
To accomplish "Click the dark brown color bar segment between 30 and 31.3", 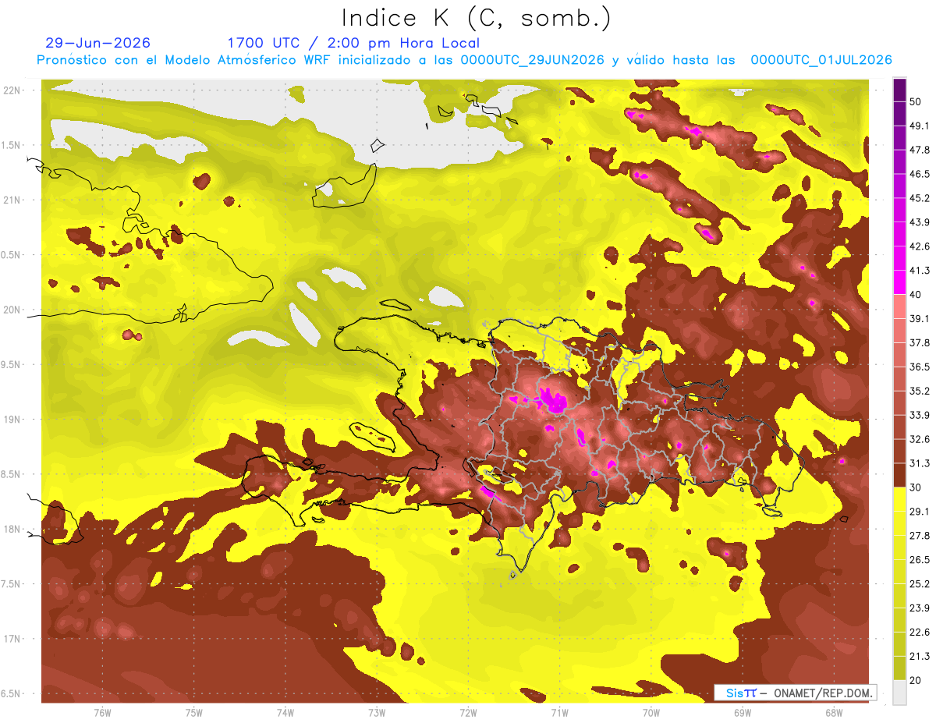I will click(x=899, y=474).
